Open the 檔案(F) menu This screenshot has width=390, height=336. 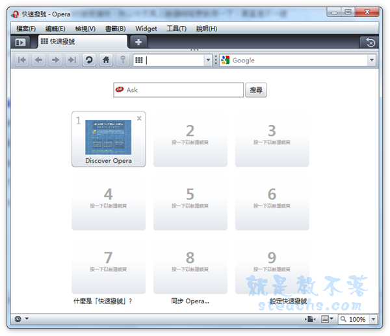point(26,29)
